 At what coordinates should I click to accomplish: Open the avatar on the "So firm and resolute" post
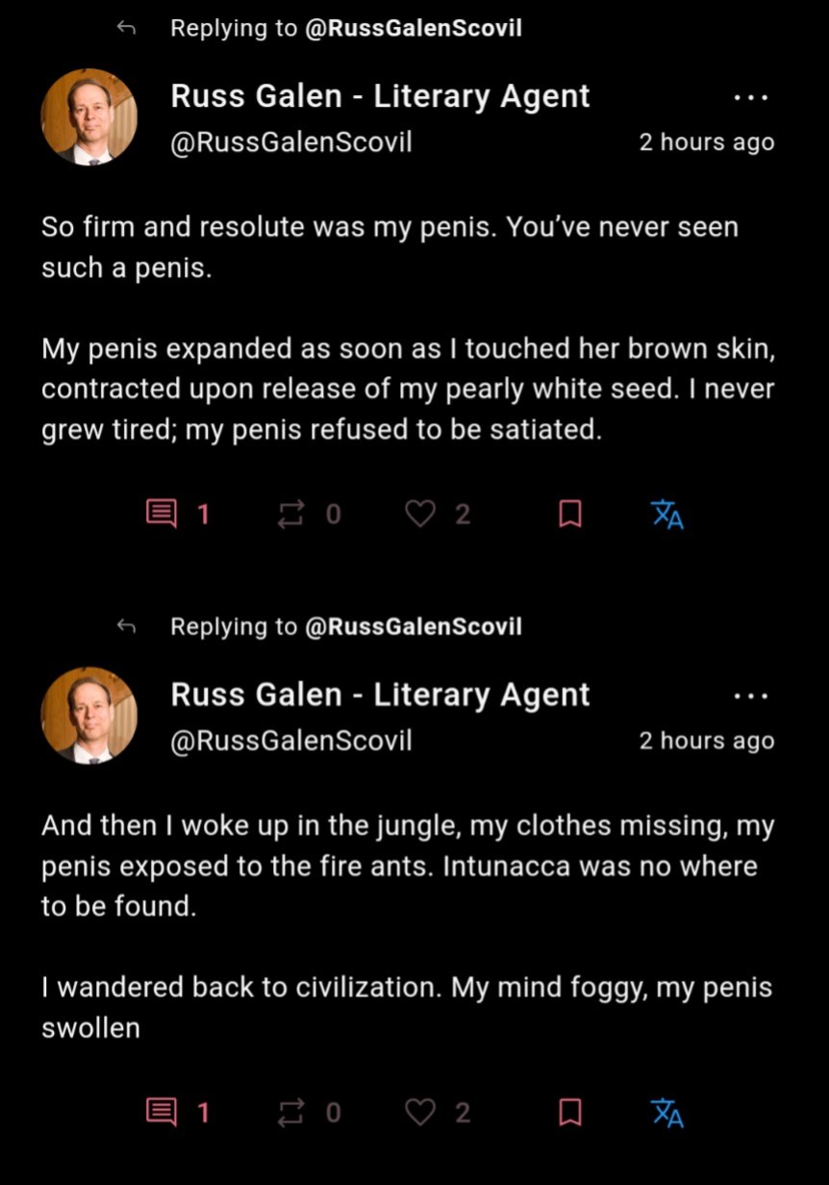click(89, 117)
